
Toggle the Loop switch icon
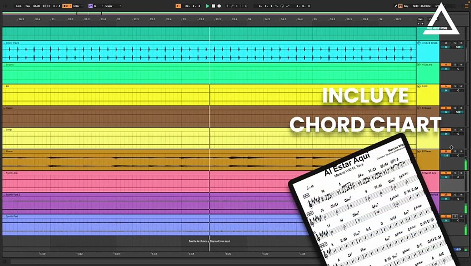click(282, 6)
